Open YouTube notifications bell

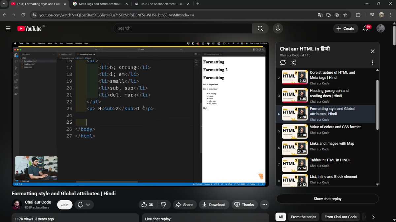click(x=365, y=28)
